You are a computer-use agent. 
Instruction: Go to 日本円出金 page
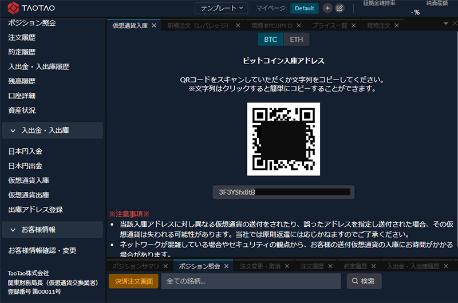[25, 166]
